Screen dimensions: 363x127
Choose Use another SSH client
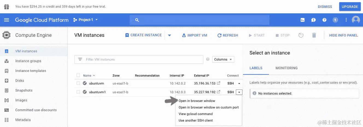196,120
